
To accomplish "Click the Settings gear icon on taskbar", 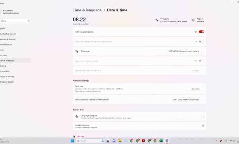I will (x=167, y=141).
